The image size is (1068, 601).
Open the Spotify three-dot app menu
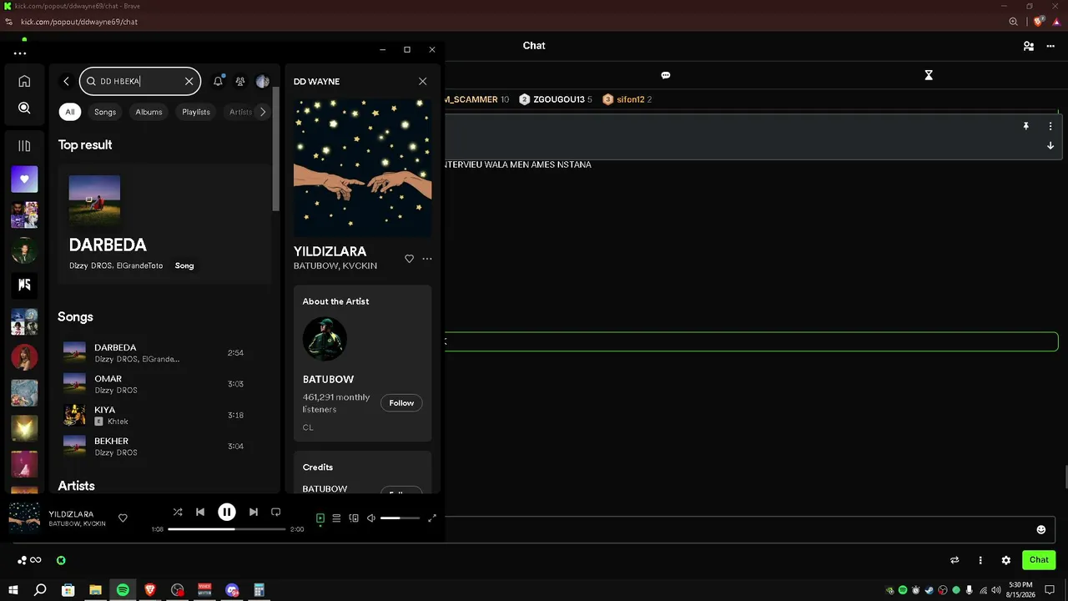tap(20, 53)
